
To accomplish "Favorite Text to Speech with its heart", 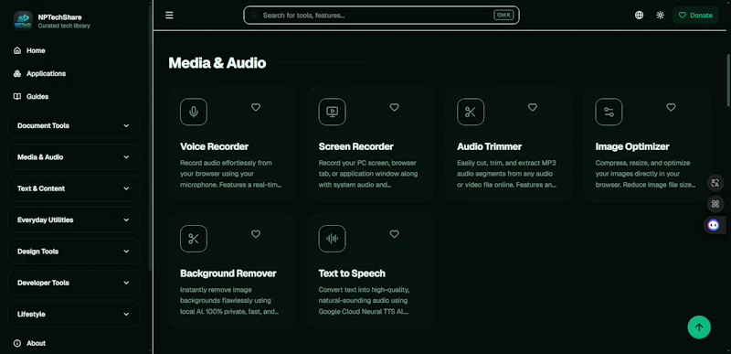I will 395,234.
